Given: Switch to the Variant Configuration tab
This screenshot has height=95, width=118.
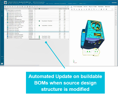Looking at the screenshot, I should pyautogui.click(x=78, y=7).
